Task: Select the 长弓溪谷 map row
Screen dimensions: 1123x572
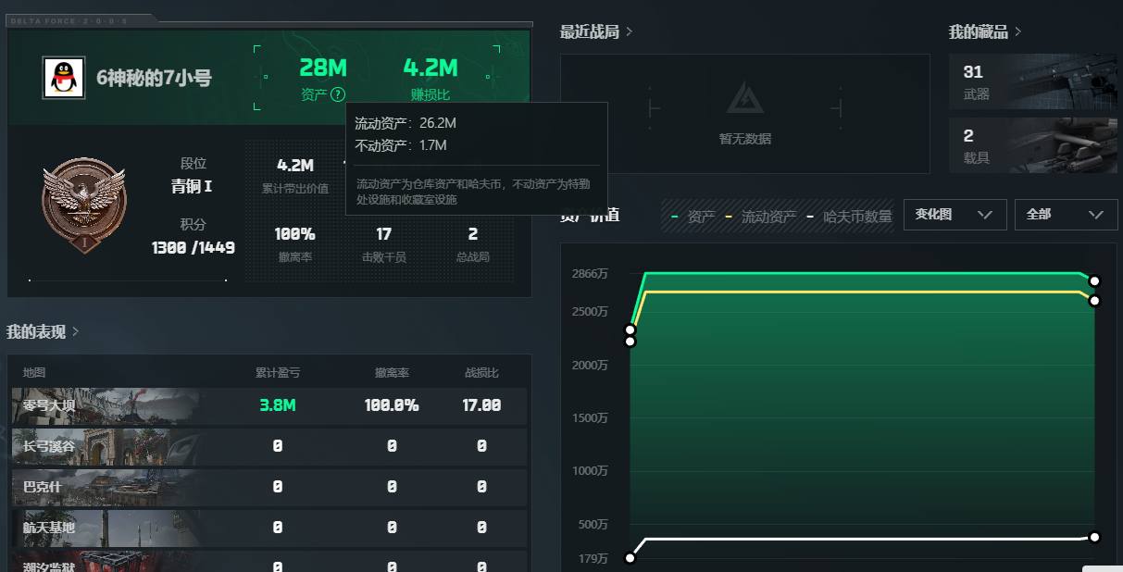Action: 268,446
